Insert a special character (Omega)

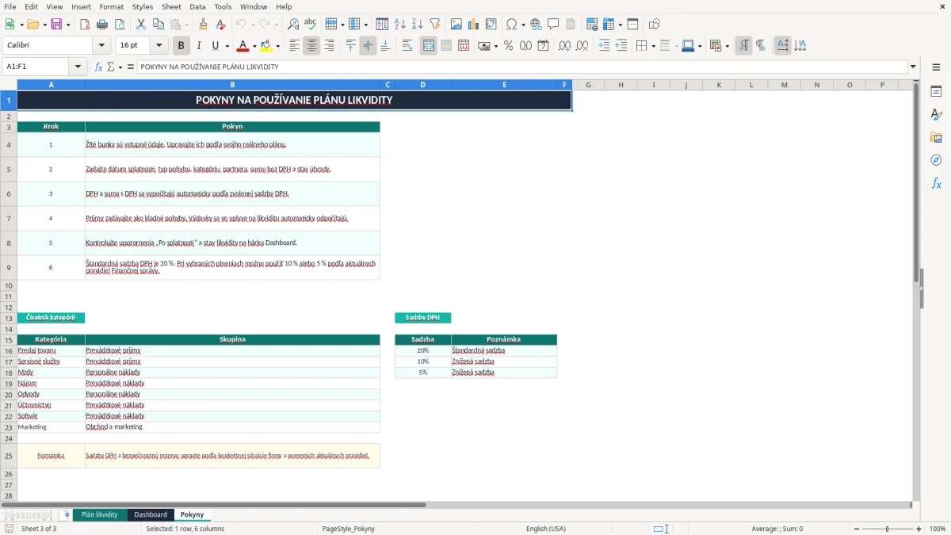pos(511,25)
